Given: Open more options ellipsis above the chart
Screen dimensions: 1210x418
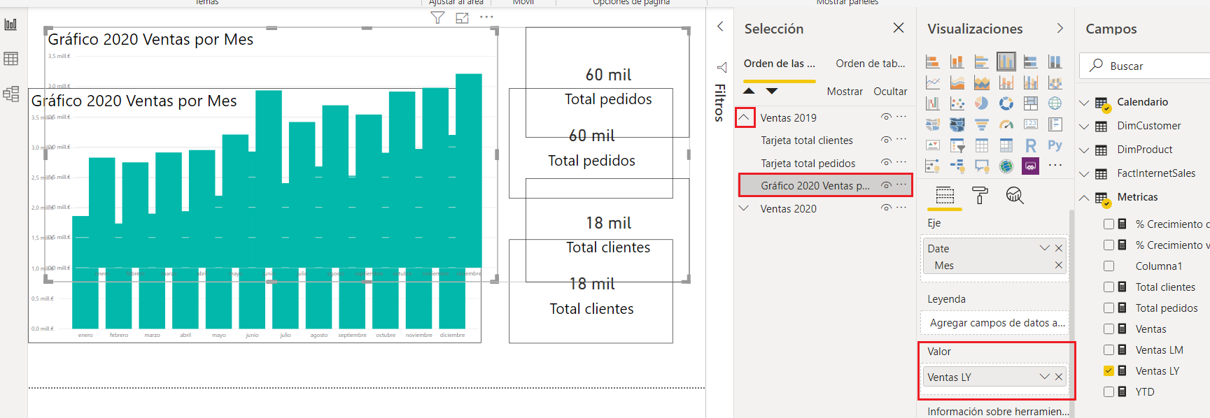Looking at the screenshot, I should point(487,17).
